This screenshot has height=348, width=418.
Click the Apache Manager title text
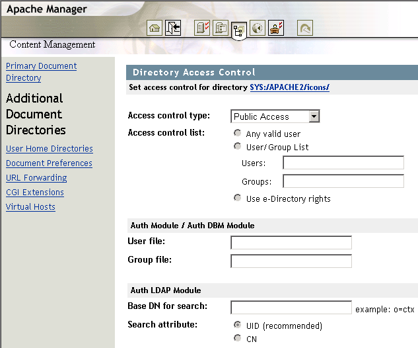point(47,9)
